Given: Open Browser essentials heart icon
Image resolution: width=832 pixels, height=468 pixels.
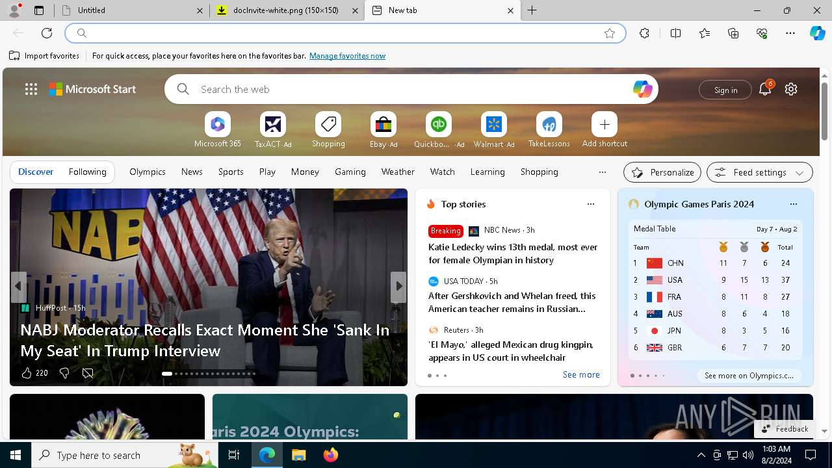Looking at the screenshot, I should tap(762, 33).
